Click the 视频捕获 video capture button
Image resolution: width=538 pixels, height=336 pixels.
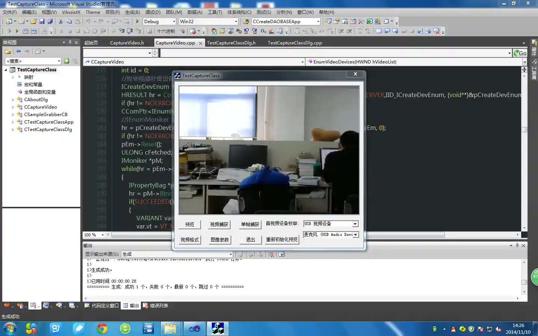click(219, 224)
